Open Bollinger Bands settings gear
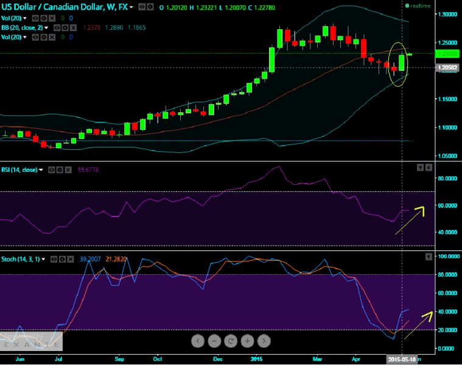This screenshot has width=462, height=365. (x=65, y=28)
